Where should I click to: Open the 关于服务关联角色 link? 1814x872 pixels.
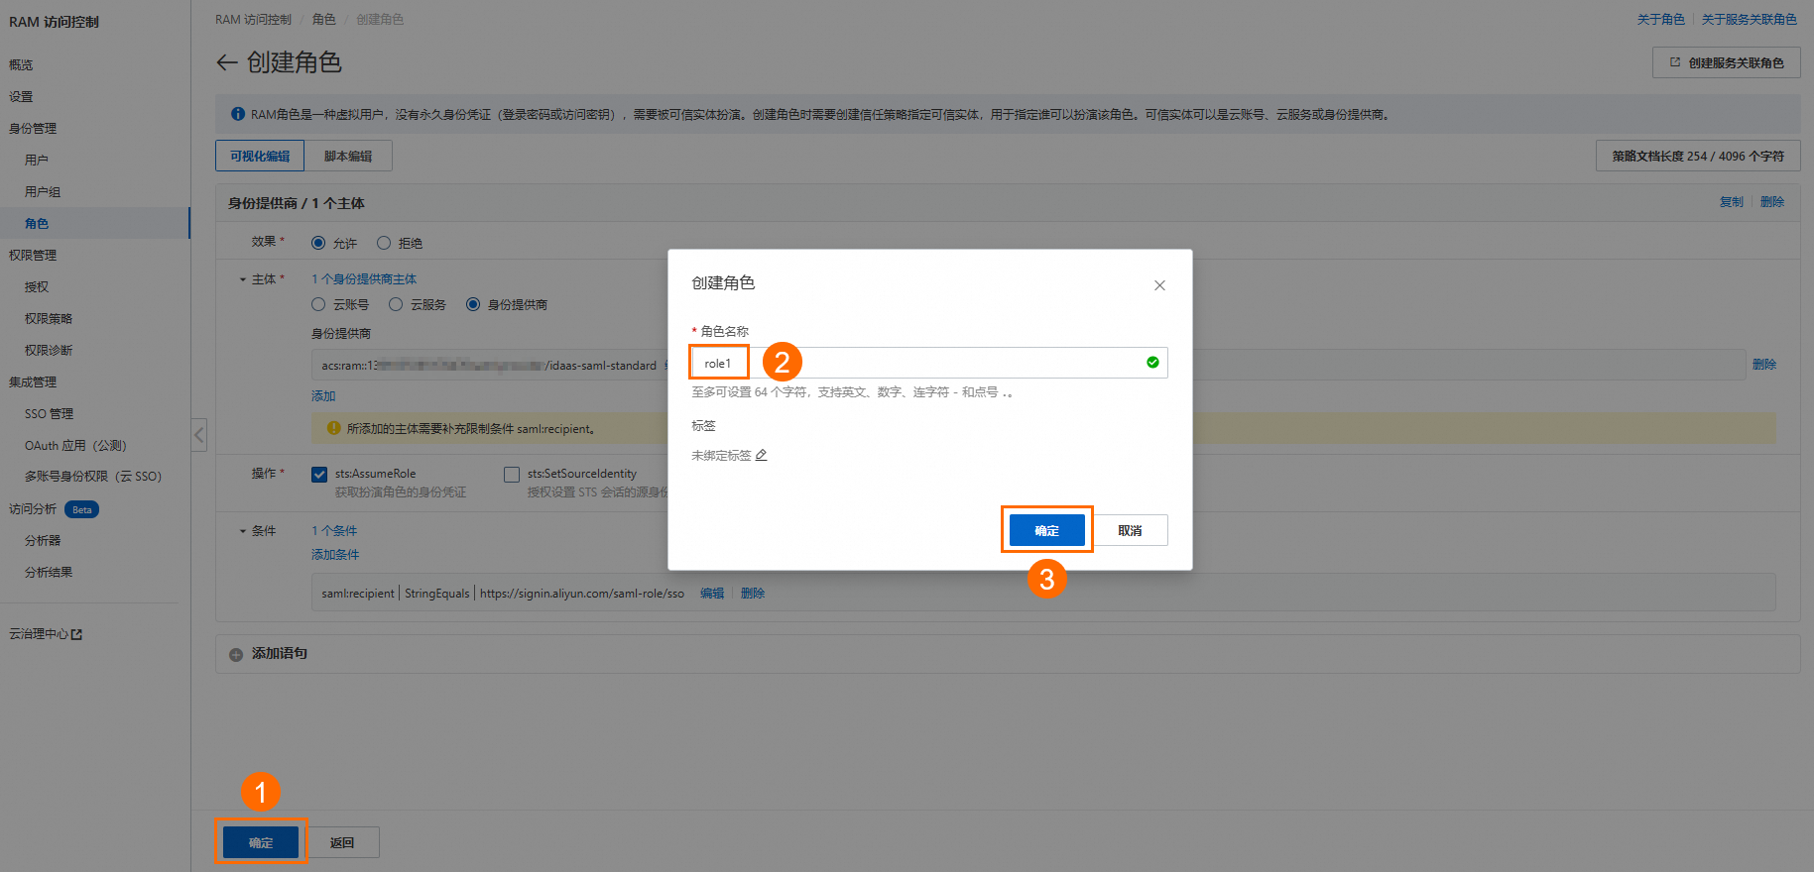[x=1750, y=19]
